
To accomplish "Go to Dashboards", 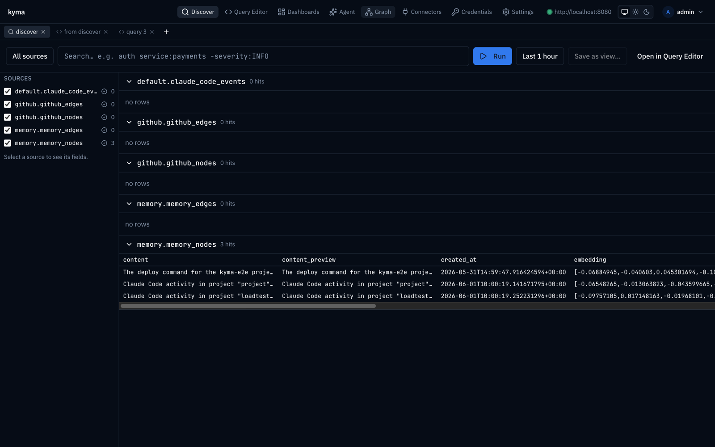I will pos(299,12).
